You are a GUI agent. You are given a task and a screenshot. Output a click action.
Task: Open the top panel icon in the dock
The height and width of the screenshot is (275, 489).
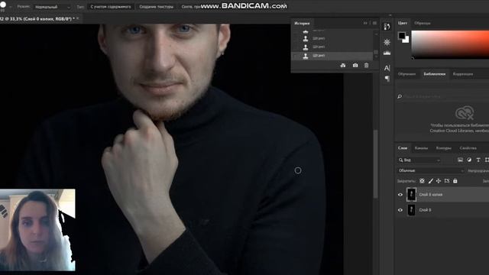[387, 27]
